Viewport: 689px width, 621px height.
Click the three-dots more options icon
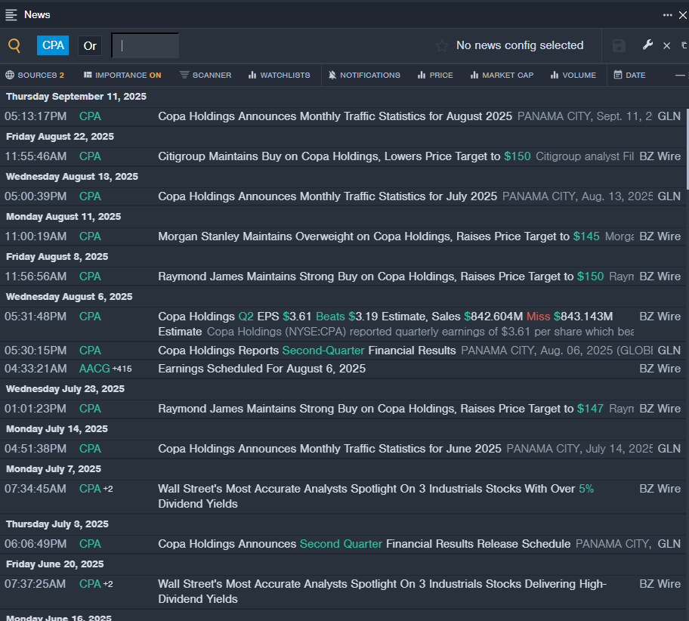pos(667,15)
